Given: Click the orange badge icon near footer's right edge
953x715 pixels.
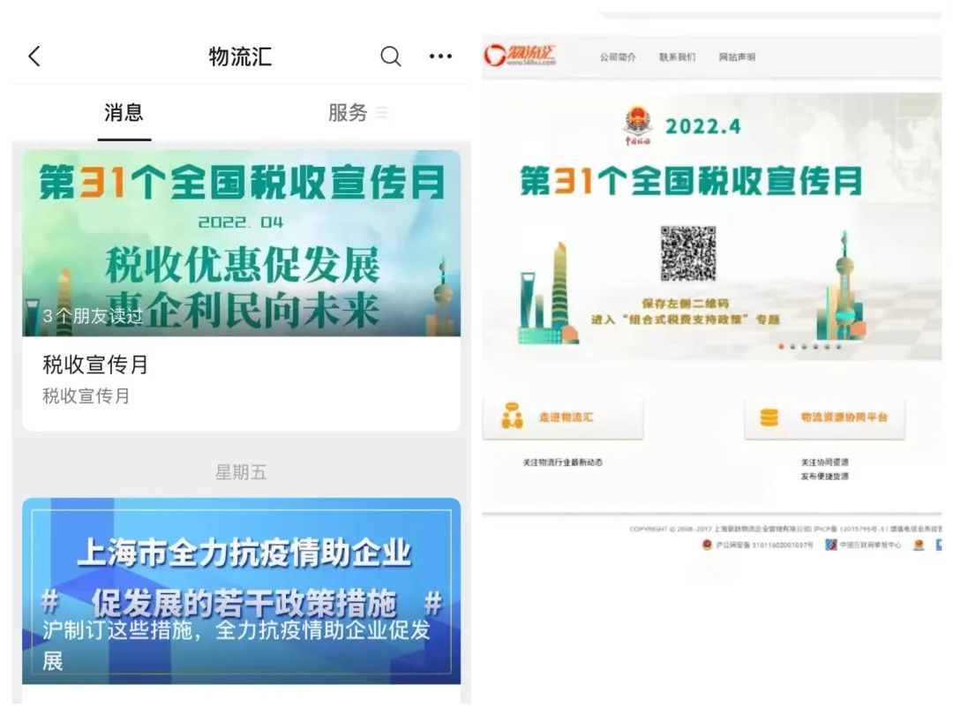Looking at the screenshot, I should [x=919, y=545].
